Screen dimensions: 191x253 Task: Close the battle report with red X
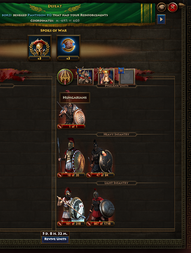[173, 7]
